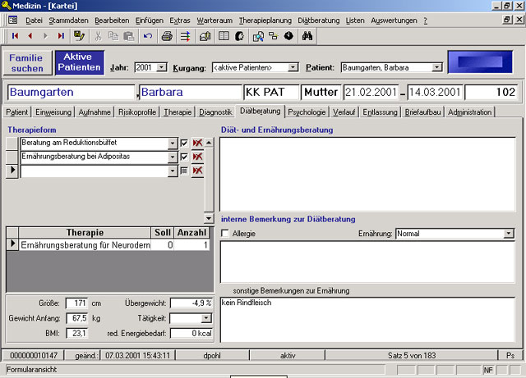Open the Auswertungen menu
526x378 pixels.
[x=394, y=20]
